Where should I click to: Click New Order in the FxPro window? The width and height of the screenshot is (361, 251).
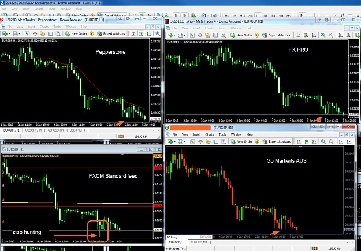241,35
